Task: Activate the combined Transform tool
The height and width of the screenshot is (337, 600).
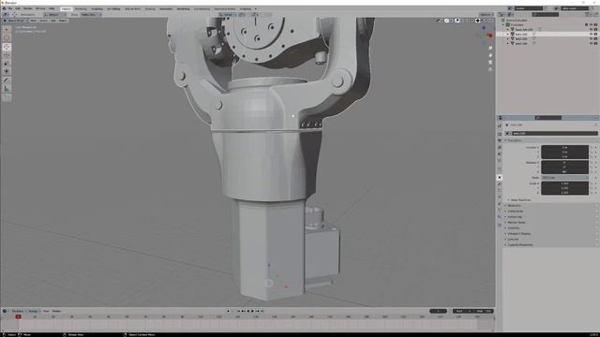Action: click(7, 71)
